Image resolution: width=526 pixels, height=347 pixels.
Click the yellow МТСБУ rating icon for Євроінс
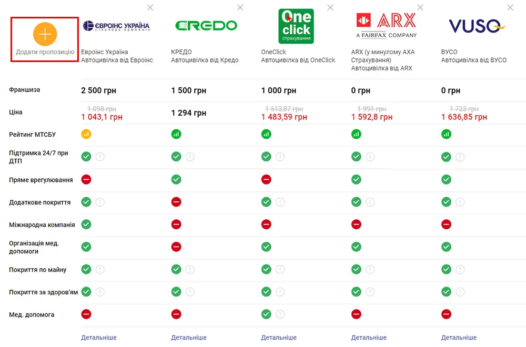(x=86, y=134)
